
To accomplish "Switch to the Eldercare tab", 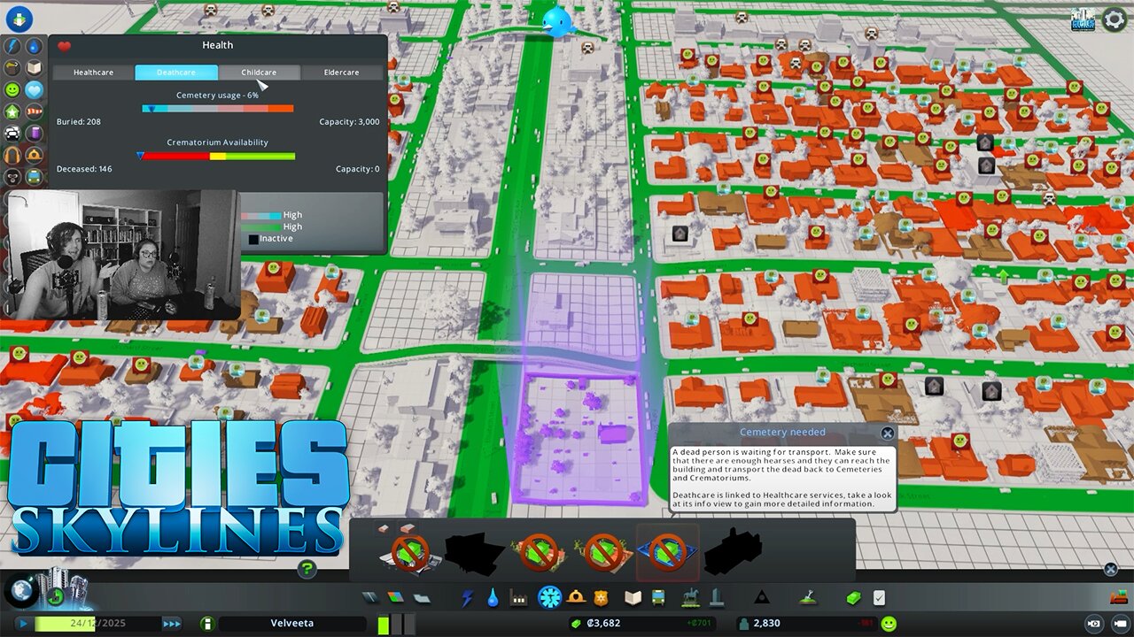I will point(341,73).
